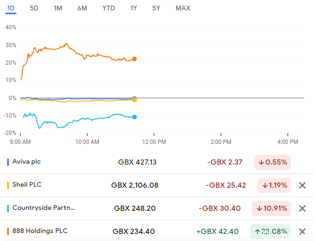
Task: Click the change value -GBX 2.37
Action: point(225,162)
